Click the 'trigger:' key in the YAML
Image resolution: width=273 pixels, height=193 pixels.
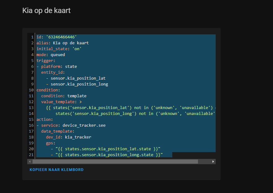click(46, 61)
